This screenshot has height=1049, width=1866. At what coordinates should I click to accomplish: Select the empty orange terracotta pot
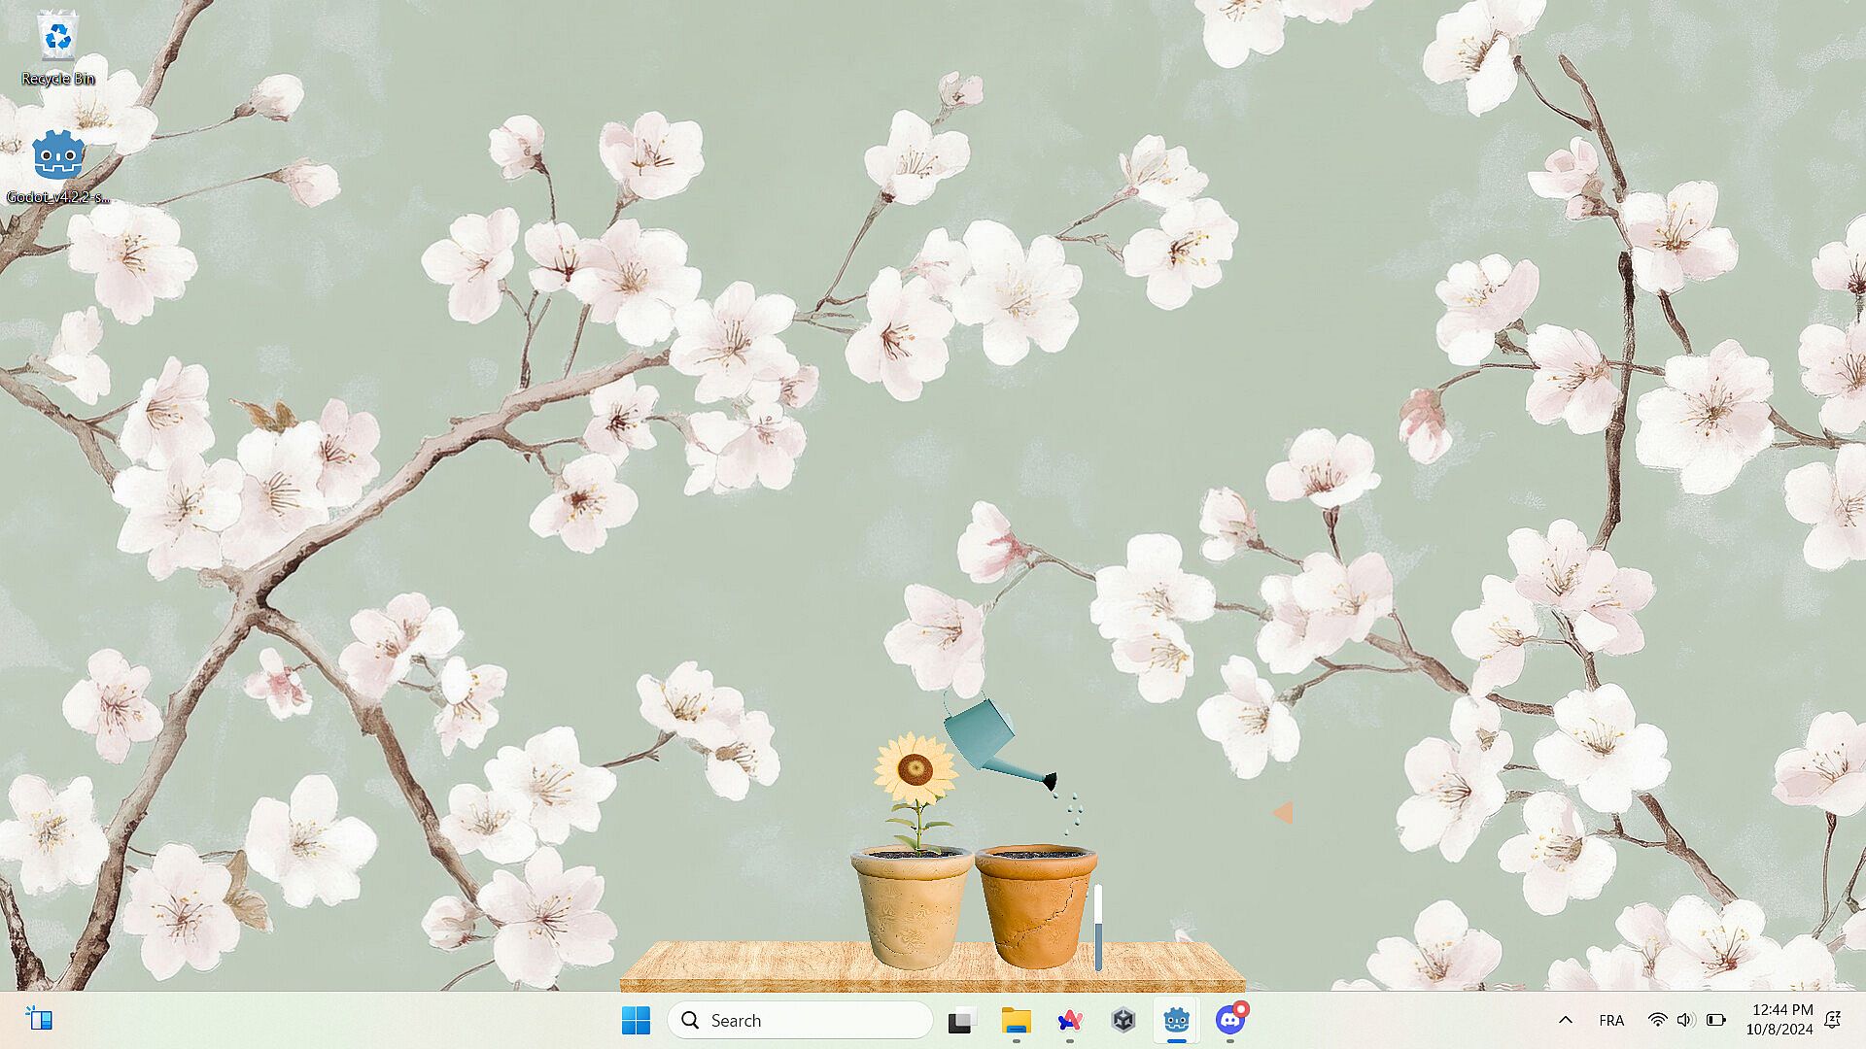pyautogui.click(x=1036, y=907)
